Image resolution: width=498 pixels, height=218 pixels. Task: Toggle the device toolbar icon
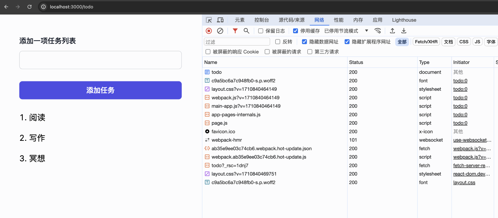(x=220, y=20)
